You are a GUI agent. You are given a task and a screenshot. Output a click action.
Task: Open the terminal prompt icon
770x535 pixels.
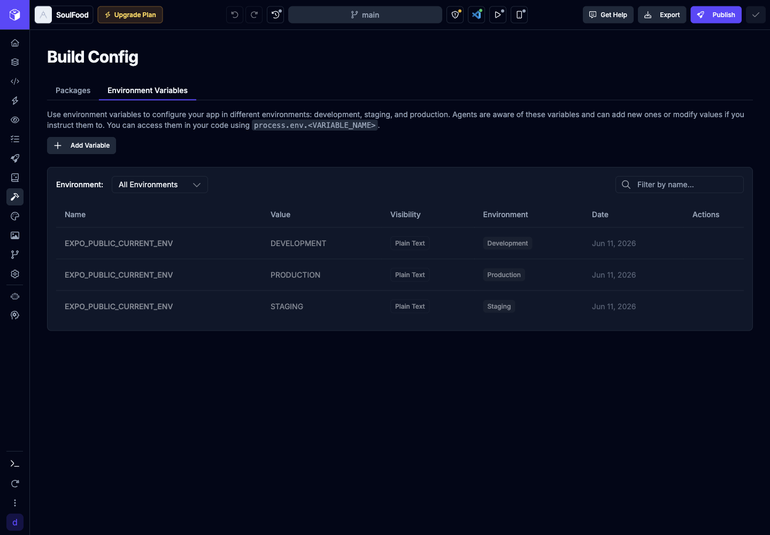pos(15,464)
